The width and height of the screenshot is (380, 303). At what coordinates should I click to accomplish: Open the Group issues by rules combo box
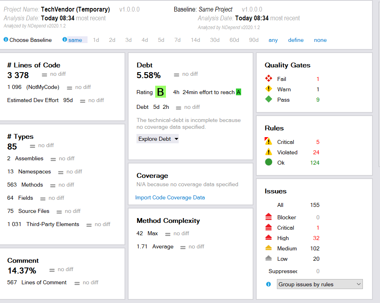click(320, 284)
